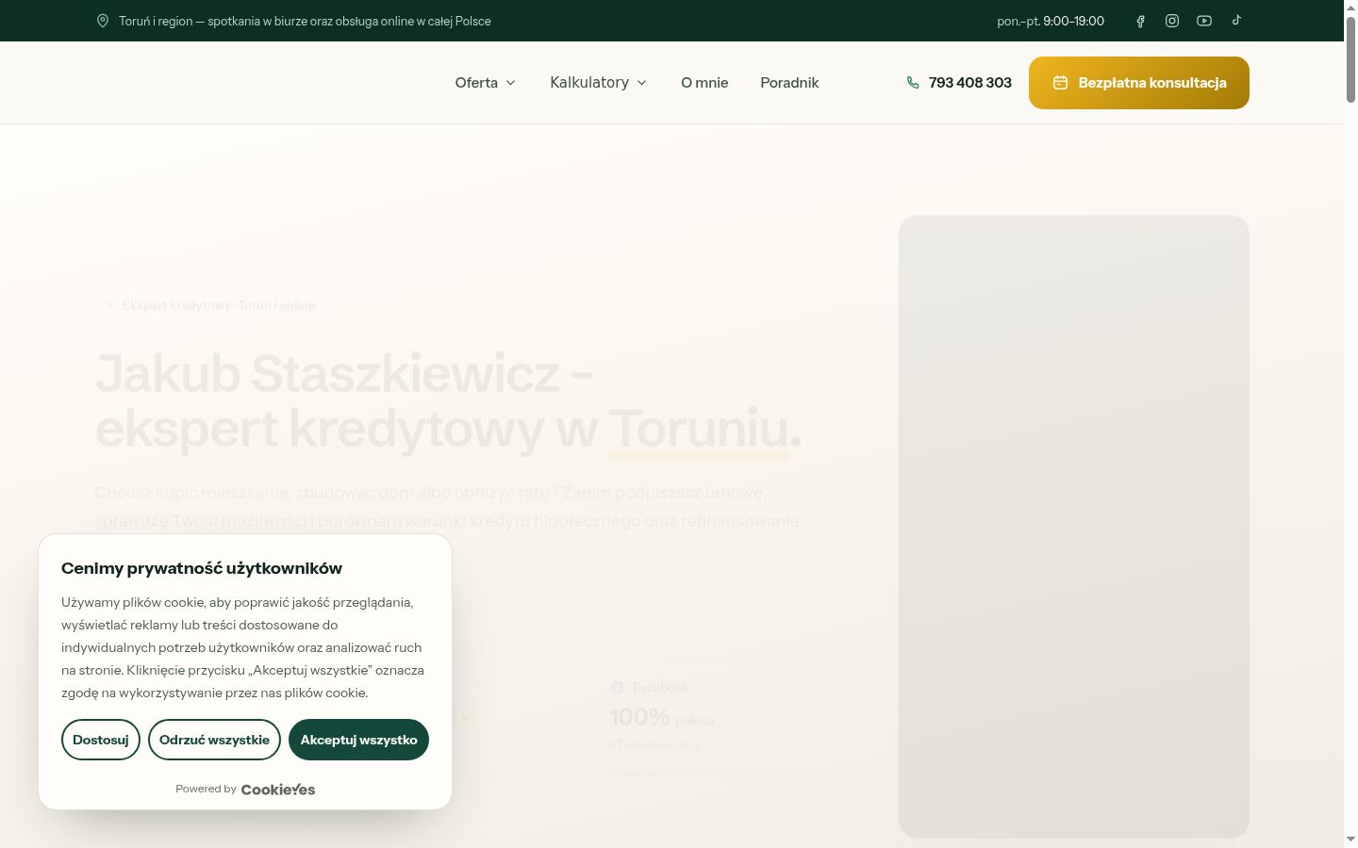This screenshot has height=848, width=1358.
Task: Open the CookieYes logo link
Action: (x=278, y=790)
